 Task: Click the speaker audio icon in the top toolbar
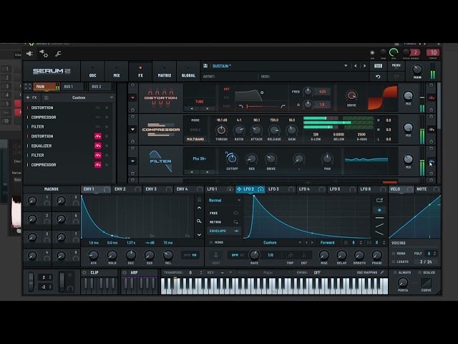click(x=29, y=54)
